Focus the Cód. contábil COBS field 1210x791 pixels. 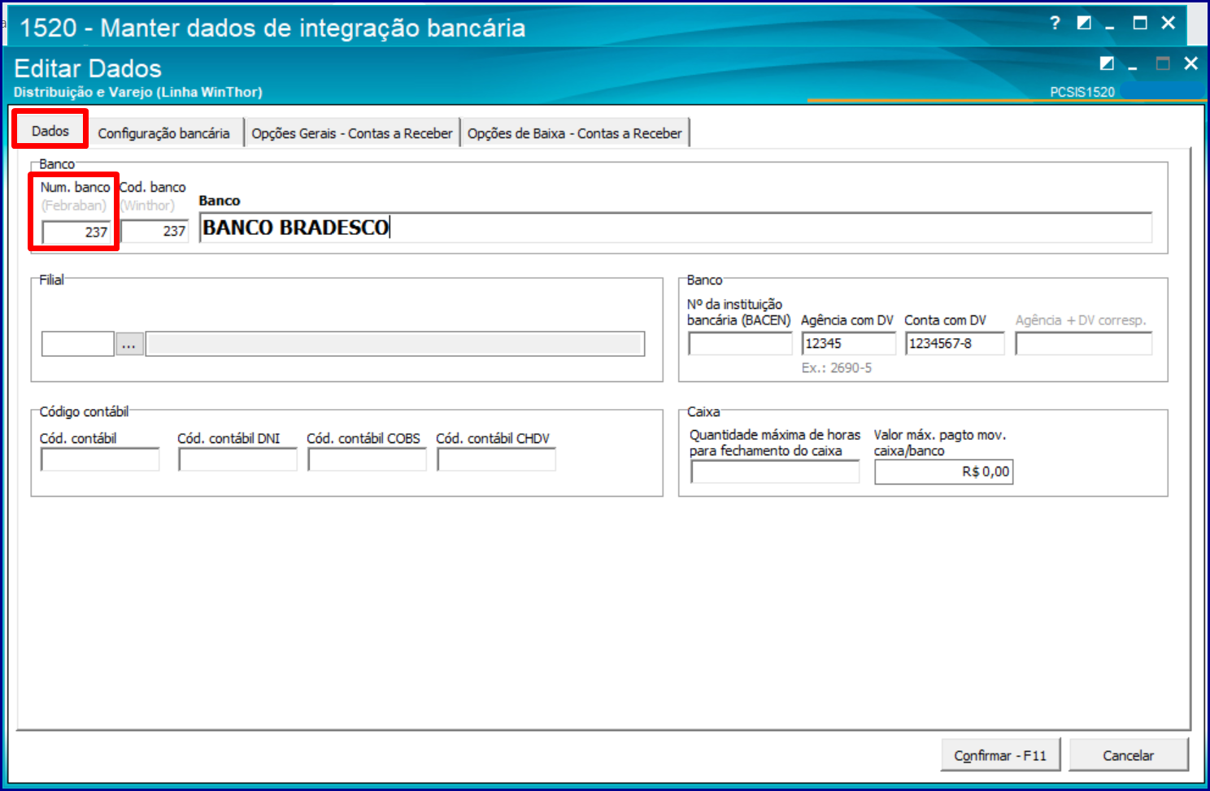[367, 460]
